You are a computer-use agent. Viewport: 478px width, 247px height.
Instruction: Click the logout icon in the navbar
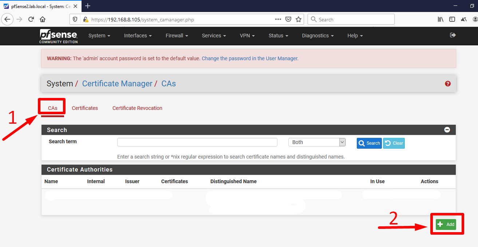[x=453, y=35]
